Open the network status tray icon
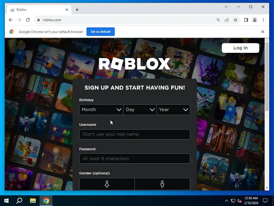Image resolution: width=274 pixels, height=206 pixels. 233,201
